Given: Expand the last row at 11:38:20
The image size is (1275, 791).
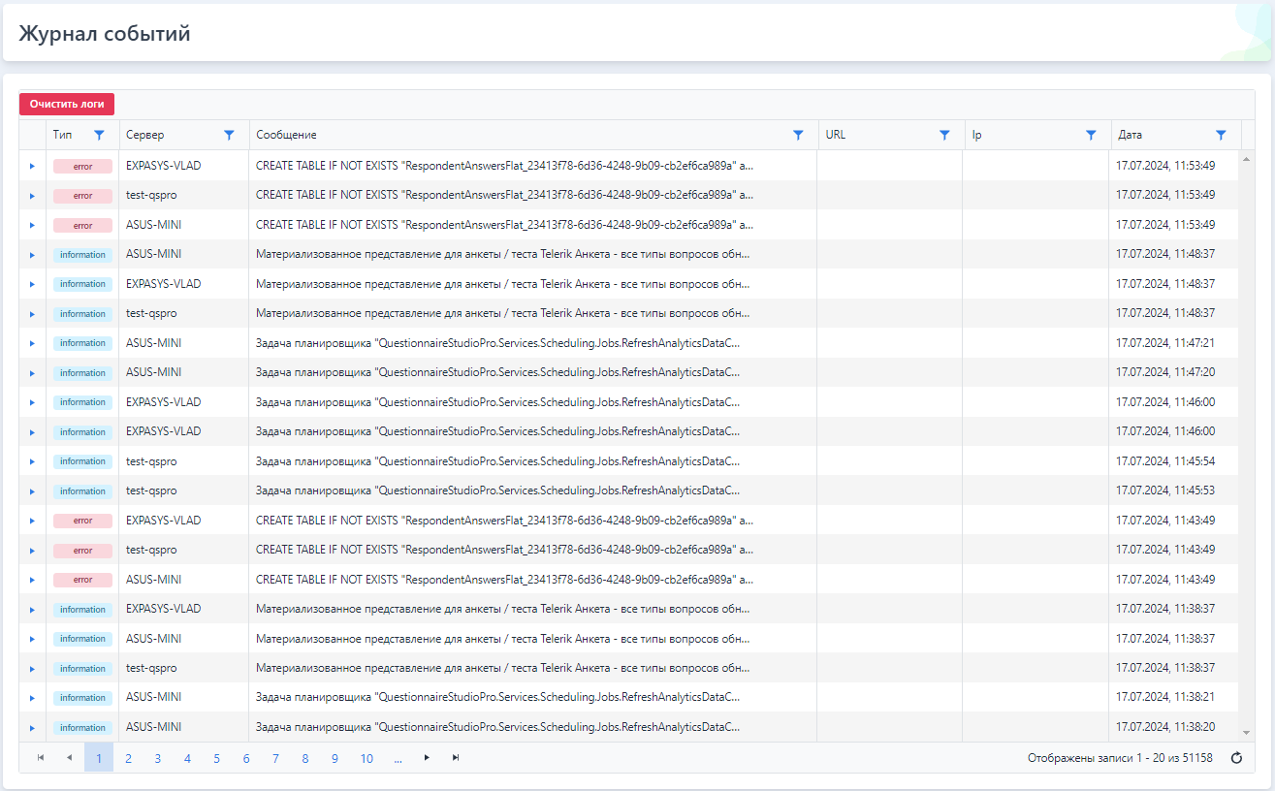Looking at the screenshot, I should [x=32, y=728].
